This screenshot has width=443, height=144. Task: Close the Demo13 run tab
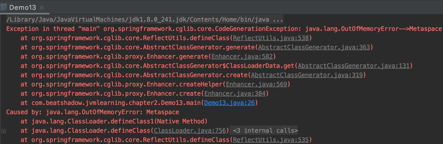42,8
